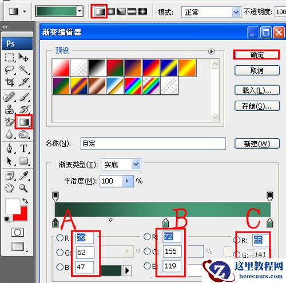Reset default foreground and background colors
Viewport: 286px width, 283px height.
point(7,220)
